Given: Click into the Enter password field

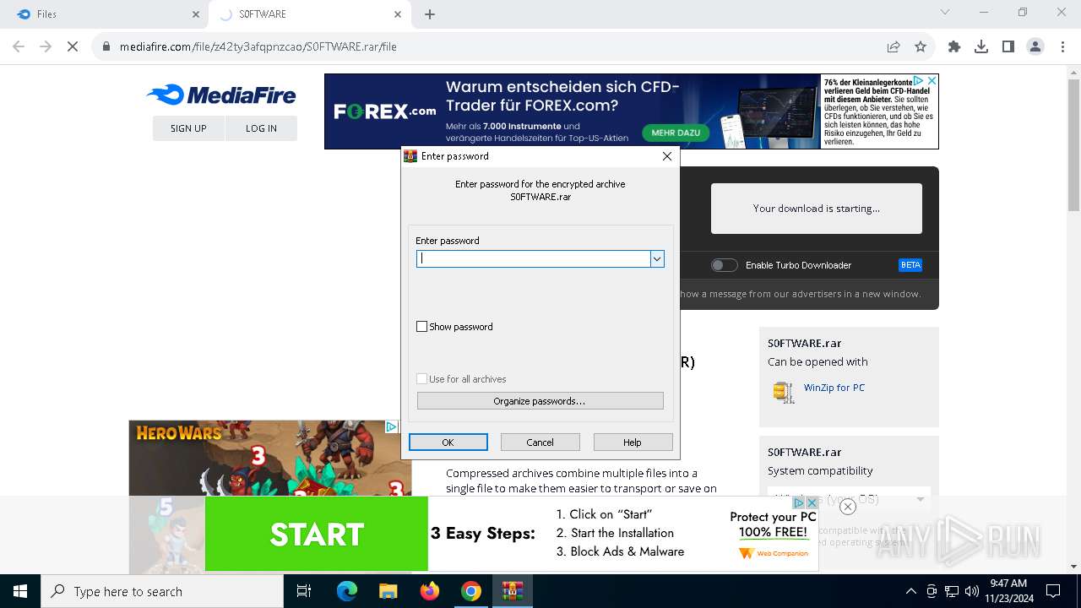Looking at the screenshot, I should point(533,259).
